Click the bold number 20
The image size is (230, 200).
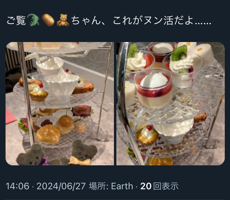pos(146,186)
